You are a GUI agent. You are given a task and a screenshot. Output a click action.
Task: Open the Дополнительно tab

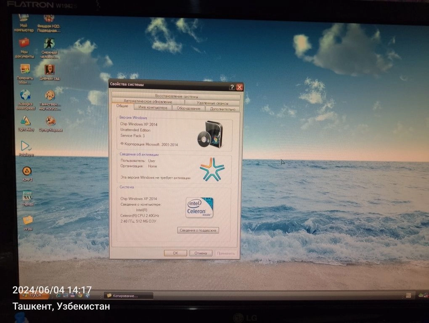pos(222,109)
